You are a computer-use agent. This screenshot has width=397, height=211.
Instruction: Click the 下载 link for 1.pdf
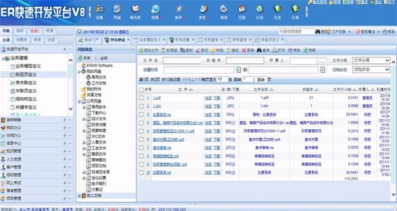(x=217, y=98)
